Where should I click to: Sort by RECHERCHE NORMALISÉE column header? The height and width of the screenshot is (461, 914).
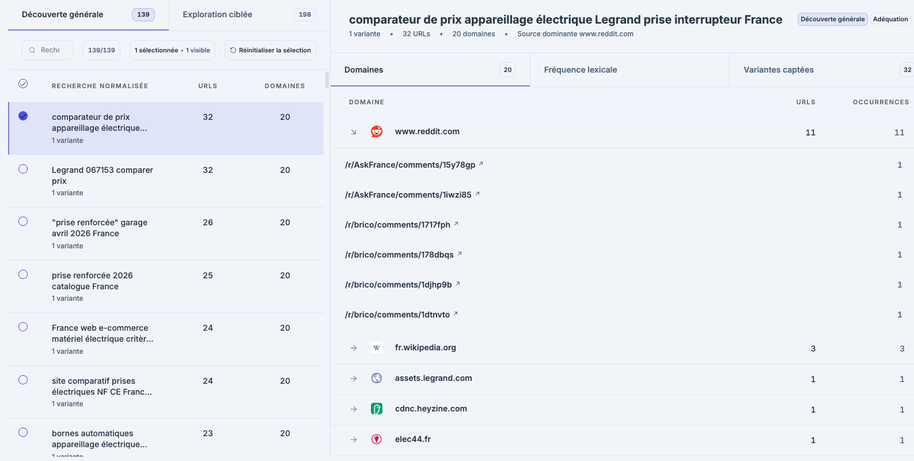[x=100, y=86]
